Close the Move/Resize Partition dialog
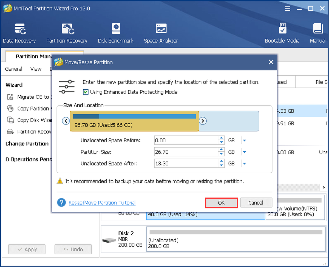Screen dimensions: 329x267 pyautogui.click(x=271, y=62)
